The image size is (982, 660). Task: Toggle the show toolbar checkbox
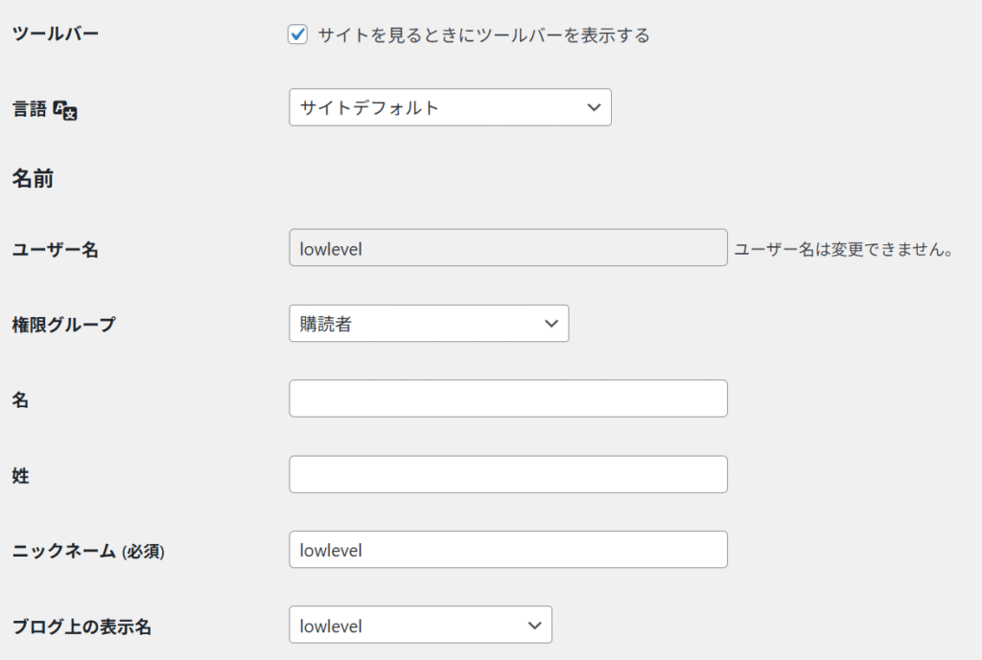[297, 35]
